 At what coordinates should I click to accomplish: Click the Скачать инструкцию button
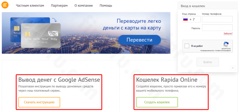coord(39,102)
